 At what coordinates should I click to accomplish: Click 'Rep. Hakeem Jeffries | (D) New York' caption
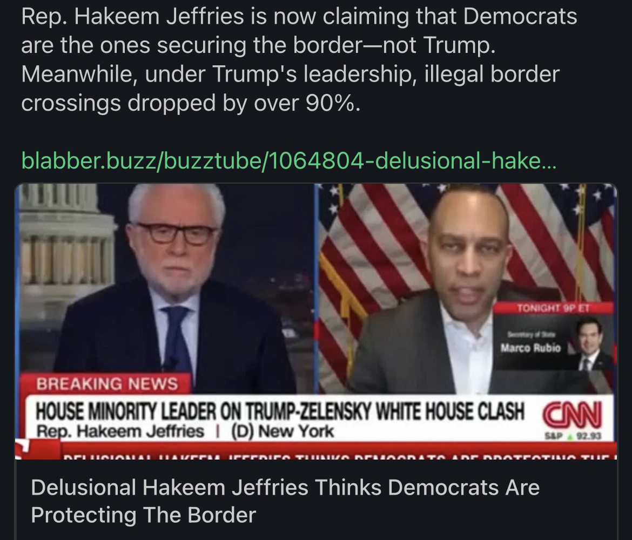[x=185, y=431]
